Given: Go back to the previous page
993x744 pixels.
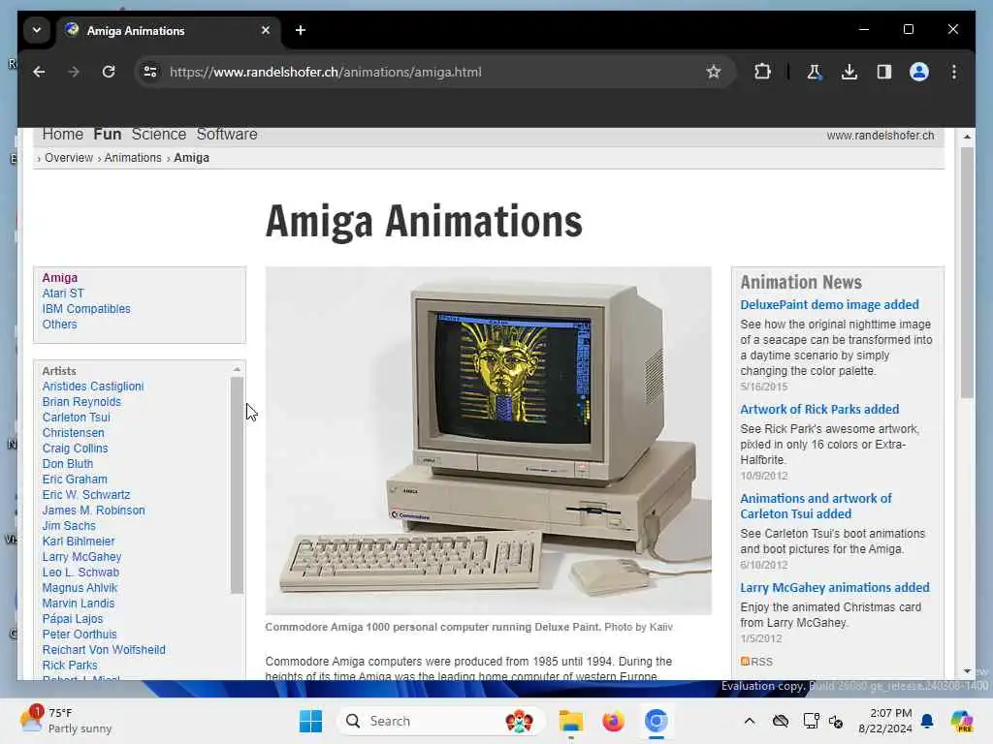Looking at the screenshot, I should click(x=39, y=72).
